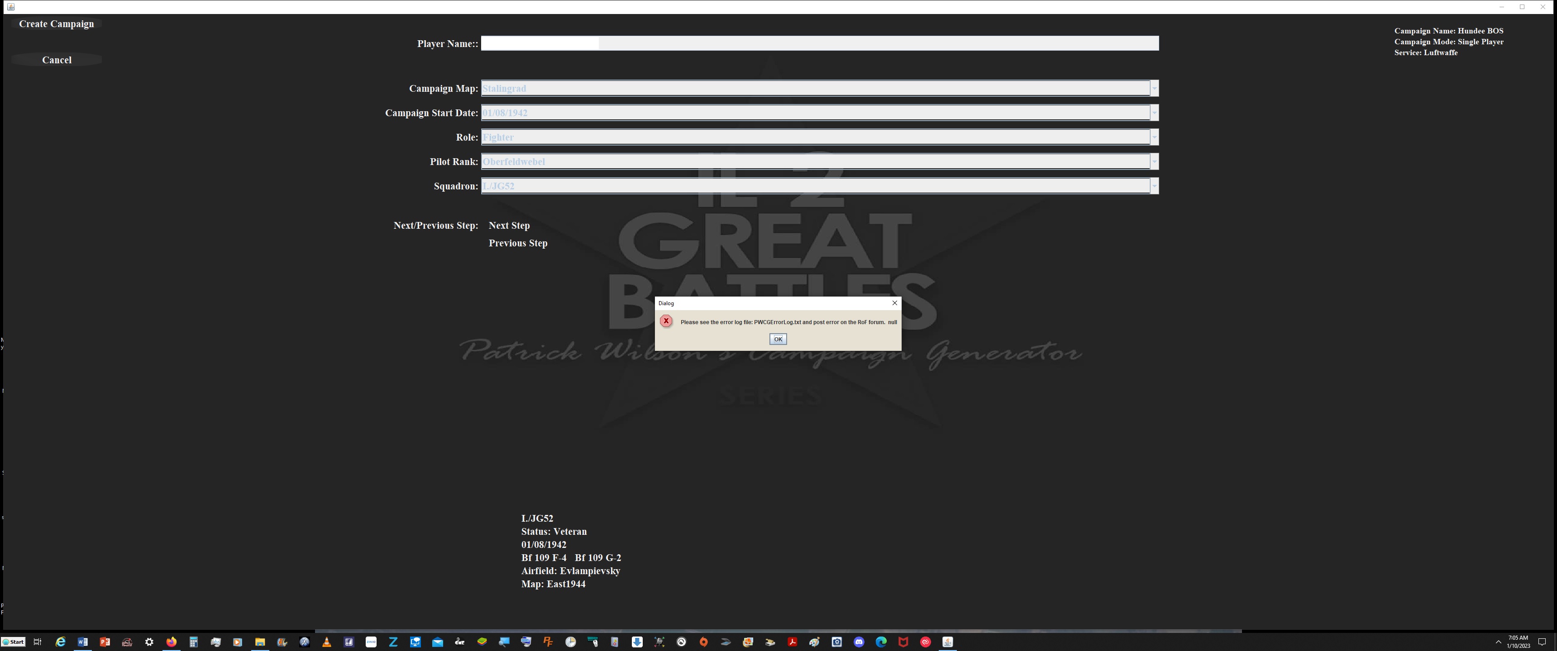This screenshot has height=651, width=1557.
Task: Click the Next Step button
Action: 509,225
